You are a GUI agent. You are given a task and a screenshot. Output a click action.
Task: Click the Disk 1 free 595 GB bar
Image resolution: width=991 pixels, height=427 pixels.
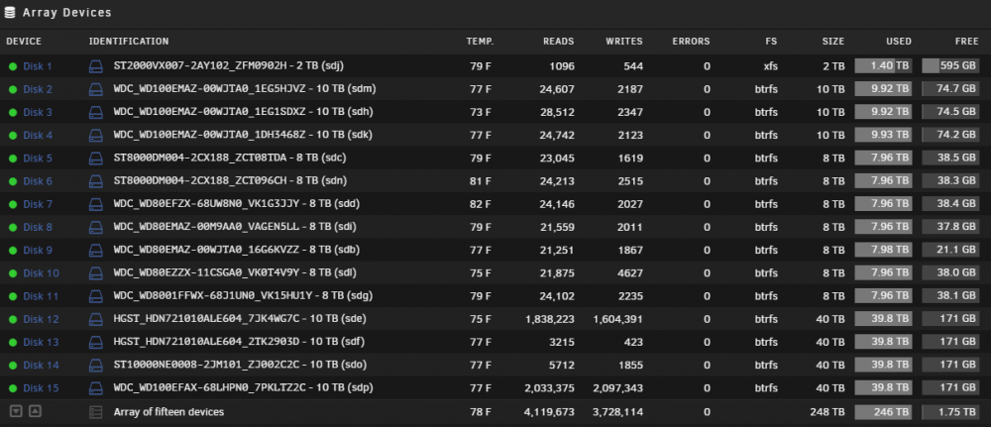click(x=950, y=65)
